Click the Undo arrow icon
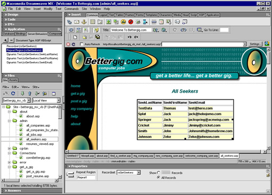This screenshot has height=195, width=272. pos(129,37)
